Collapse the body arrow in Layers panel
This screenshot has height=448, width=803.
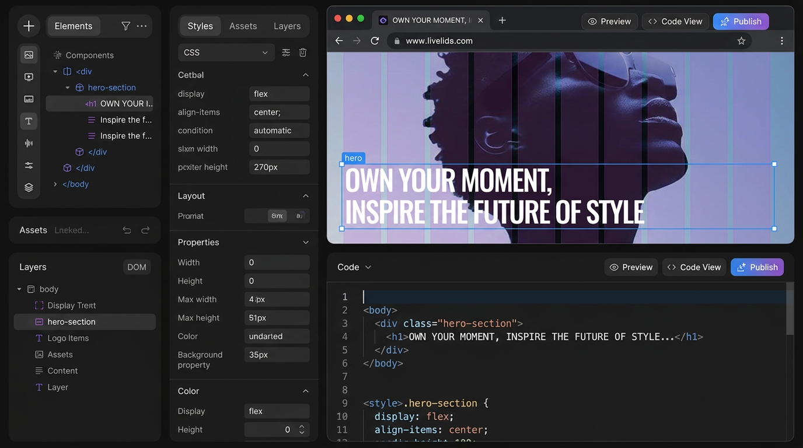tap(19, 289)
